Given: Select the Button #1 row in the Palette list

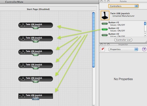Looking at the screenshot, I should click(122, 24).
